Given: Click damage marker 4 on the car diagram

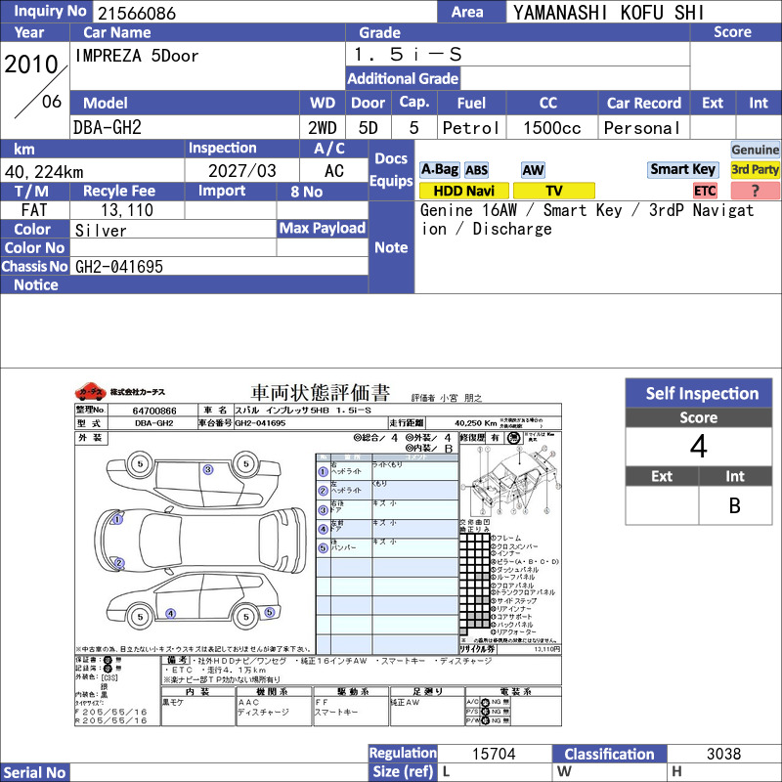Looking at the screenshot, I should [170, 614].
